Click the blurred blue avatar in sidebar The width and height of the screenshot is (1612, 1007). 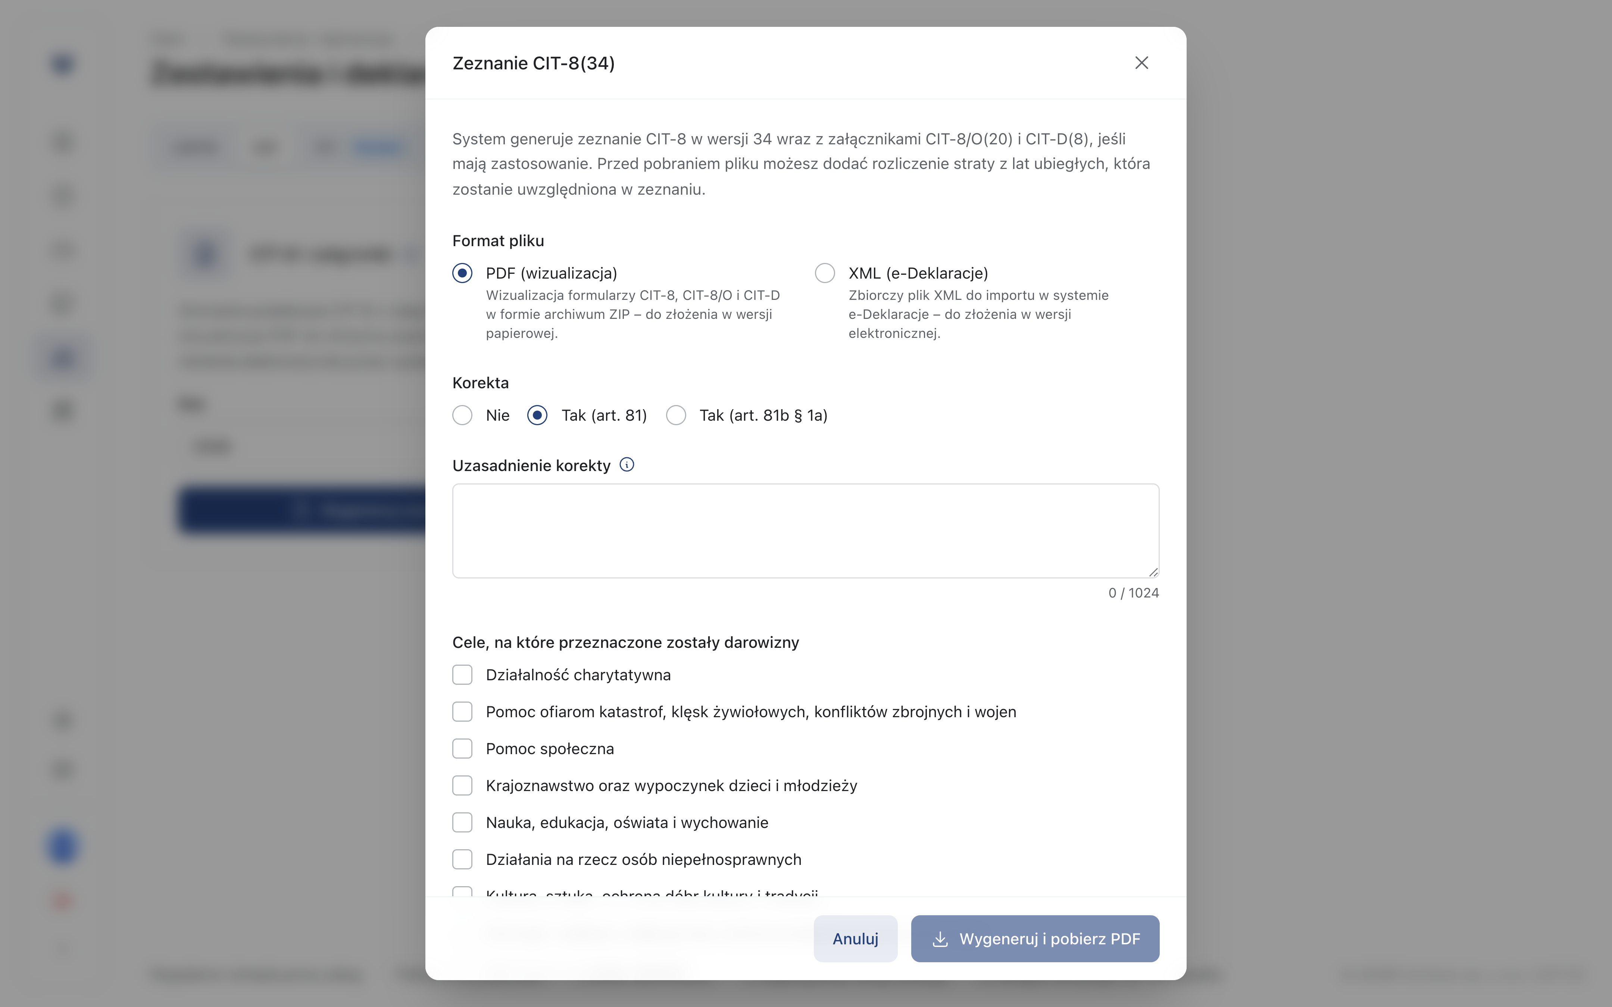coord(63,847)
